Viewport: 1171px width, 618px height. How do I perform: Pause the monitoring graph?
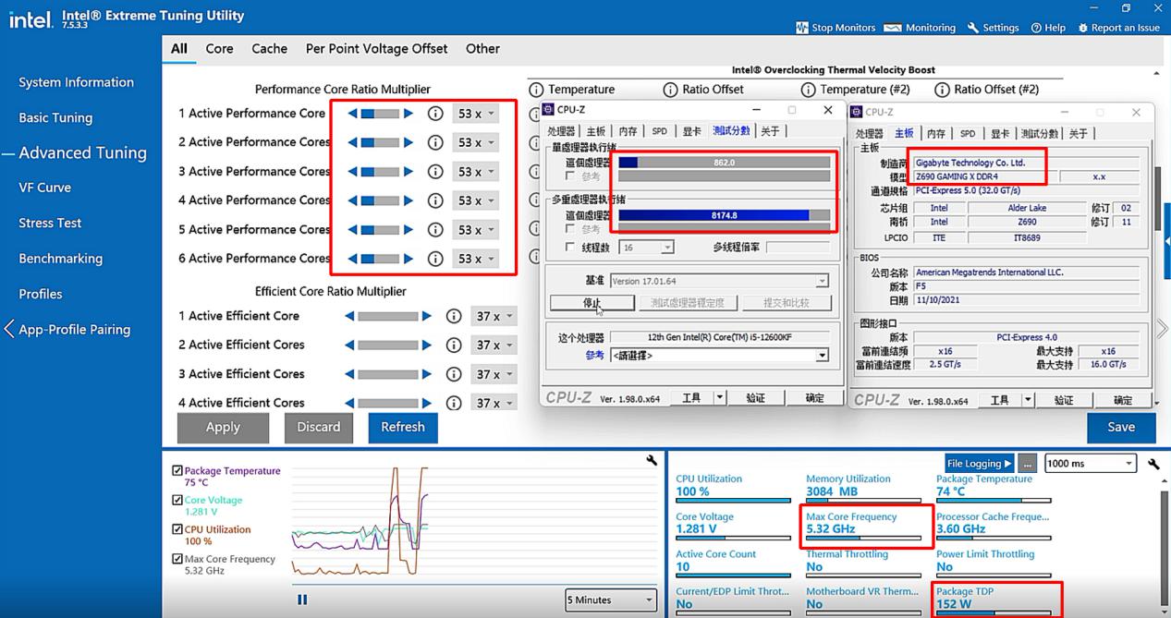tap(302, 600)
